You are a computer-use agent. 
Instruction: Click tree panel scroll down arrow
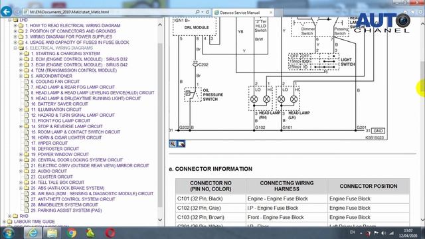click(x=160, y=220)
